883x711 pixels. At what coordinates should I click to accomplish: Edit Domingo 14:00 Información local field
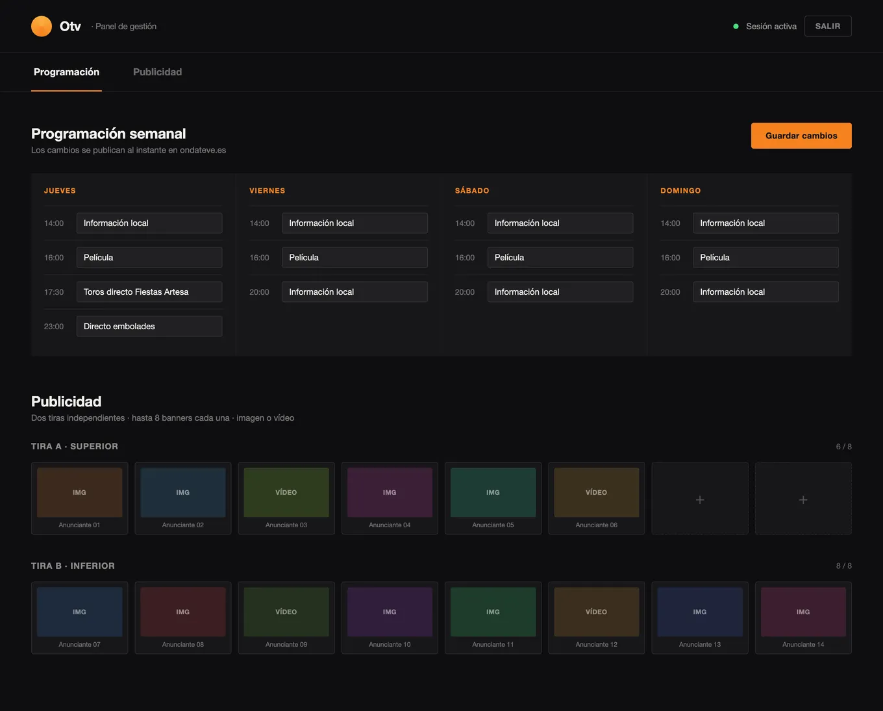click(765, 223)
